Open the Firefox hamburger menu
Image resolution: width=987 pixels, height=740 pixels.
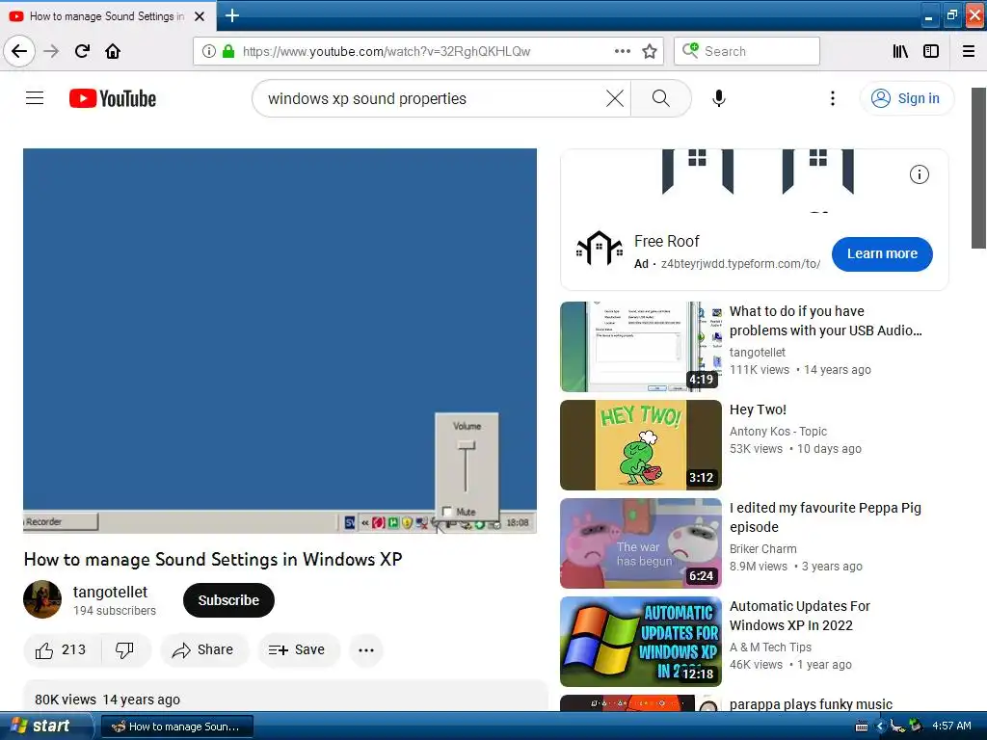(x=969, y=51)
